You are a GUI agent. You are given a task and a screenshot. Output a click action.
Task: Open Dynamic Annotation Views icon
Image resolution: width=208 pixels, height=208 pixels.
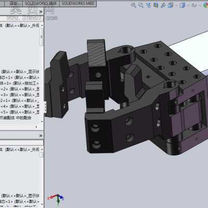(163, 5)
